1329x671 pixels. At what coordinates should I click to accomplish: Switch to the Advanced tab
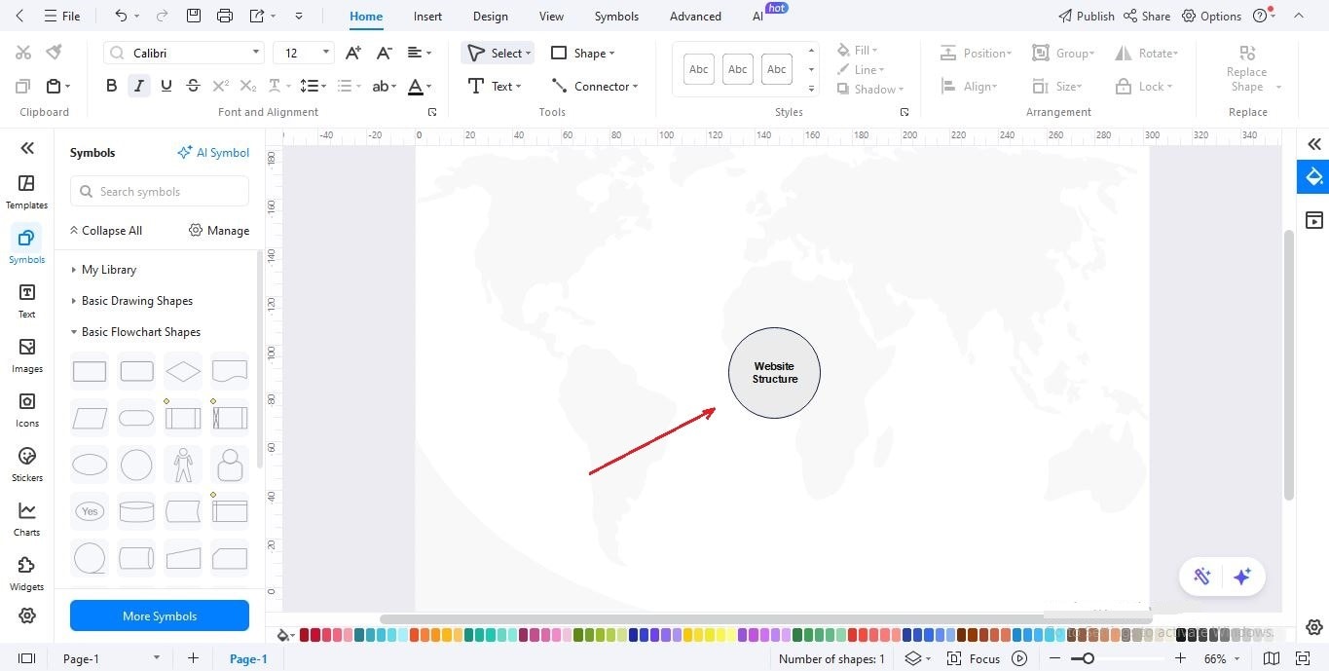(x=695, y=16)
